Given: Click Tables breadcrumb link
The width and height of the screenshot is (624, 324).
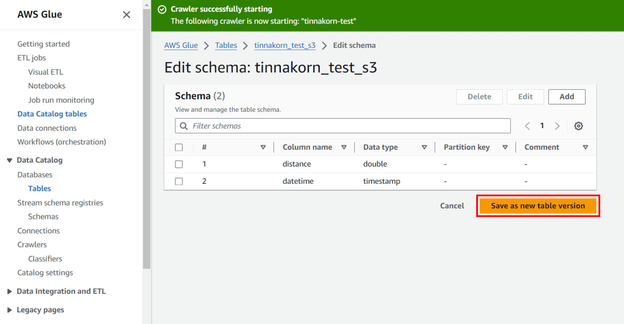Looking at the screenshot, I should click(226, 45).
